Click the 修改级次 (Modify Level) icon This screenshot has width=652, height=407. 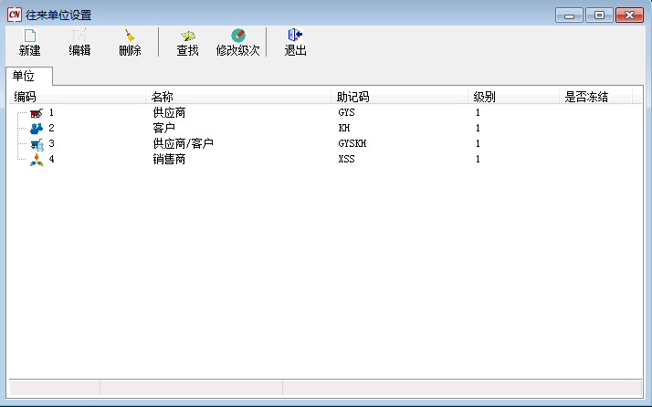pyautogui.click(x=237, y=36)
